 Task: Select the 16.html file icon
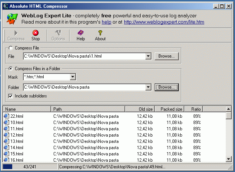point(6,160)
